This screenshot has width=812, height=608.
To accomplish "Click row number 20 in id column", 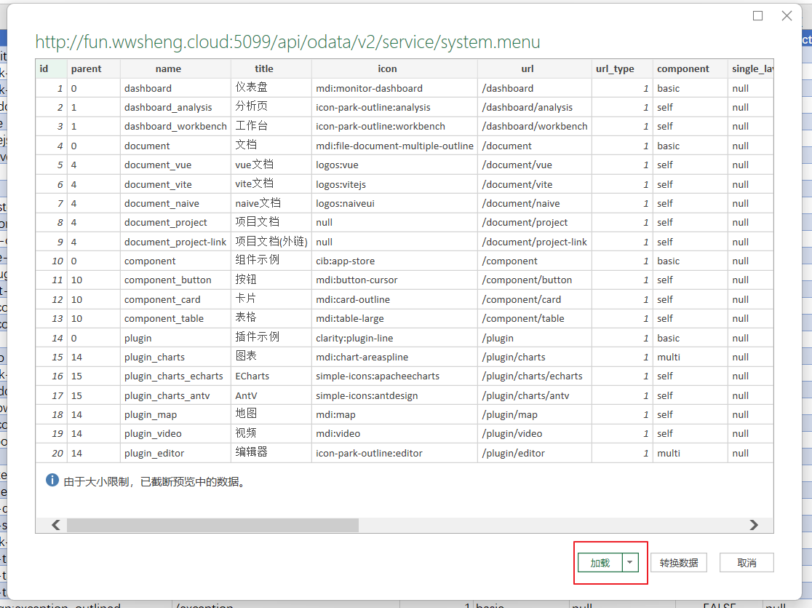I will 57,454.
